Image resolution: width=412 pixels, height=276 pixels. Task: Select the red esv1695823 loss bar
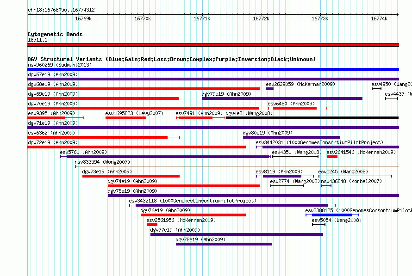click(x=126, y=118)
